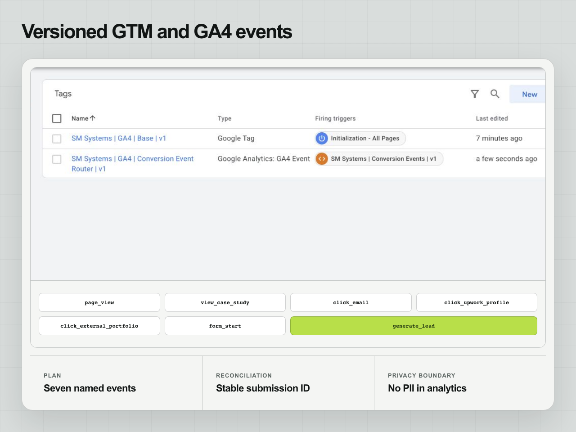Click the Last edited column header

point(492,118)
